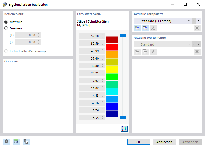Image resolution: width=205 pixels, height=148 pixels.
Task: Select the Max/Min radio option
Action: coord(6,22)
